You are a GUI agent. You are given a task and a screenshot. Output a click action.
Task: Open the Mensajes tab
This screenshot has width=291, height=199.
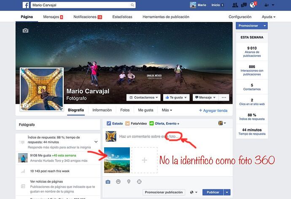53,17
